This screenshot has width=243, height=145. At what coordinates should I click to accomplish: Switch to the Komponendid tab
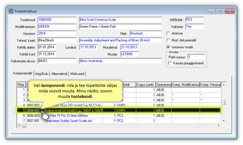[23, 73]
